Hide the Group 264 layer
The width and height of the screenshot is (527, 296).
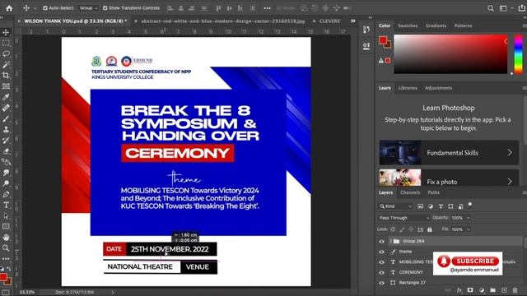tap(381, 241)
